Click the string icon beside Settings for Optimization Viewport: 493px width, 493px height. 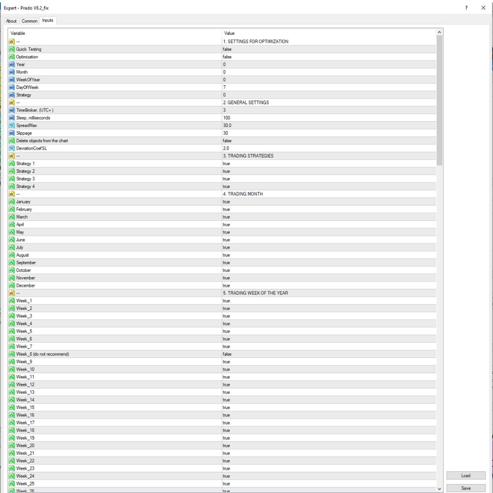(x=12, y=41)
